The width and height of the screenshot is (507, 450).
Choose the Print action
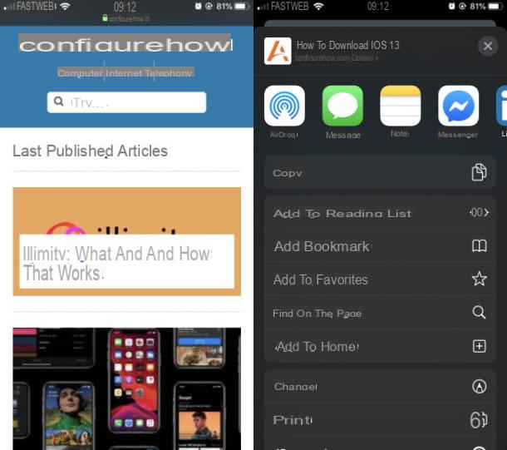point(380,420)
